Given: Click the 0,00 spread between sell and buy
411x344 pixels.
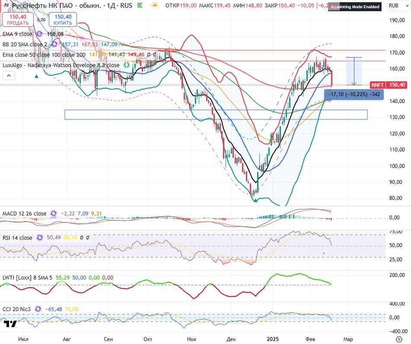Looking at the screenshot, I should click(41, 19).
